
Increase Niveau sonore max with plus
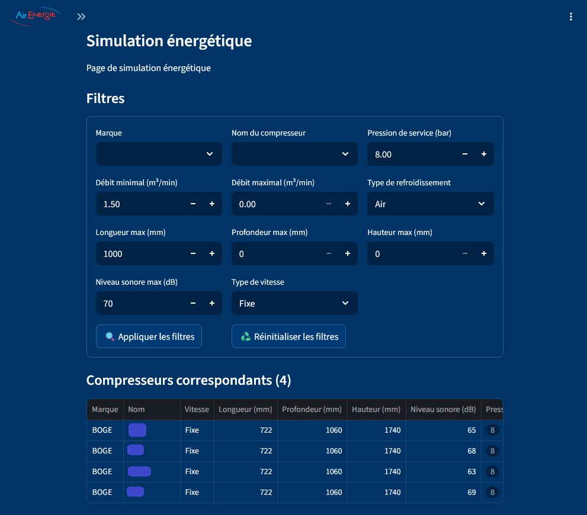212,303
